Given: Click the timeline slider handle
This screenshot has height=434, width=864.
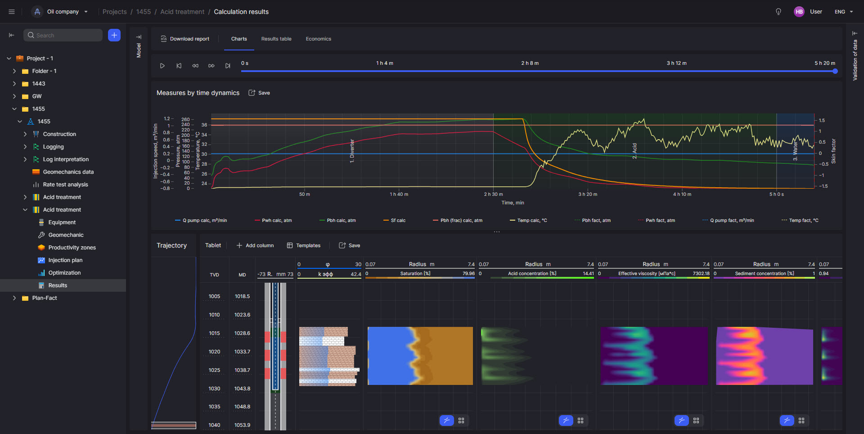Looking at the screenshot, I should tap(835, 71).
